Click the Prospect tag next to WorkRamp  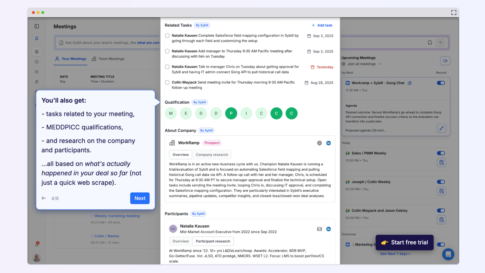pos(212,143)
